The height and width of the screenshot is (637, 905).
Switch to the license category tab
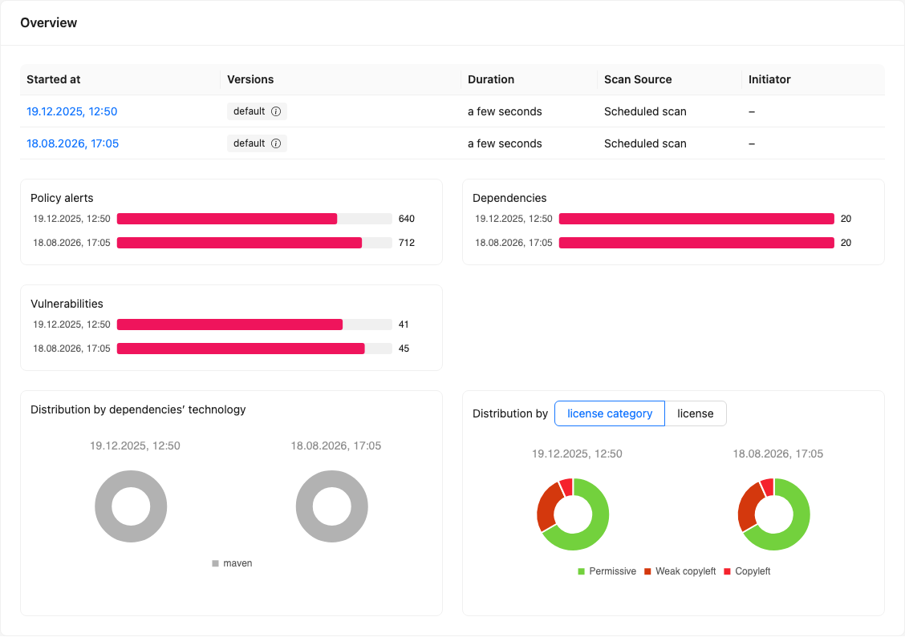610,413
